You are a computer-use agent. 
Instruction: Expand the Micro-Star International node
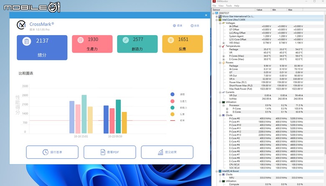click(x=216, y=17)
